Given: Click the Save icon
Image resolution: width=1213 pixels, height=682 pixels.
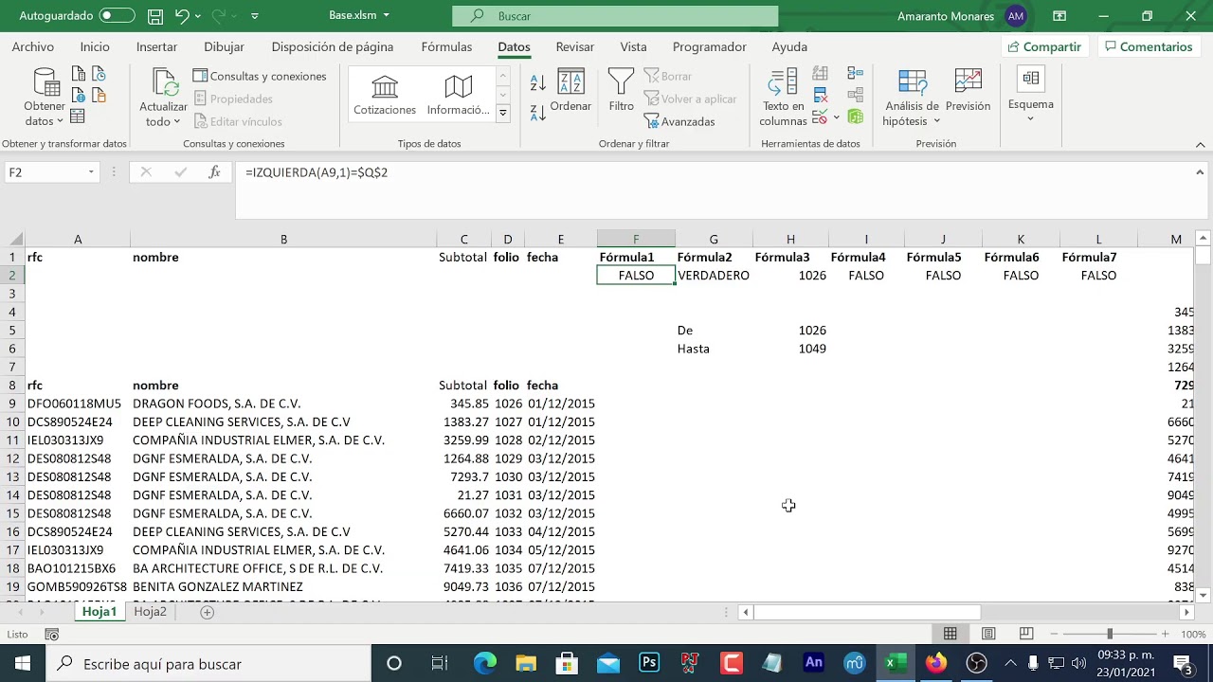Looking at the screenshot, I should [154, 16].
